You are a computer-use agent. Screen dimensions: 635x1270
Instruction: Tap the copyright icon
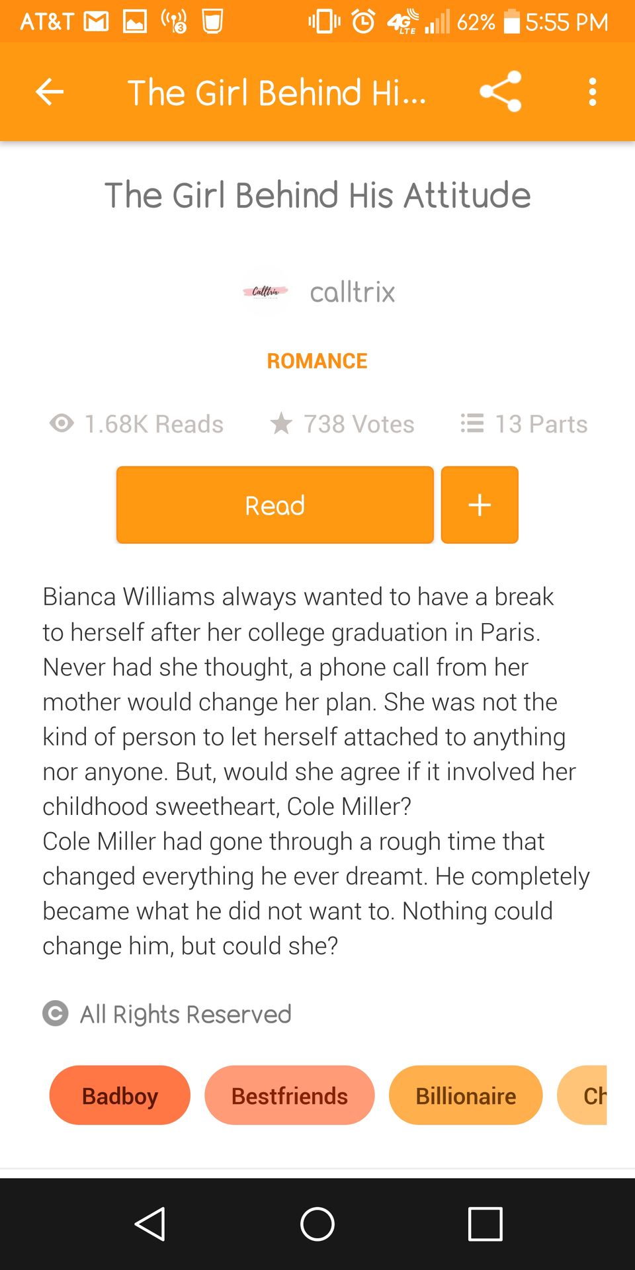coord(56,1013)
